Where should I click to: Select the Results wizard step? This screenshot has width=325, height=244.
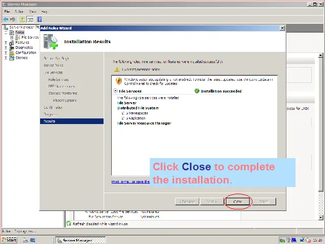(72, 121)
